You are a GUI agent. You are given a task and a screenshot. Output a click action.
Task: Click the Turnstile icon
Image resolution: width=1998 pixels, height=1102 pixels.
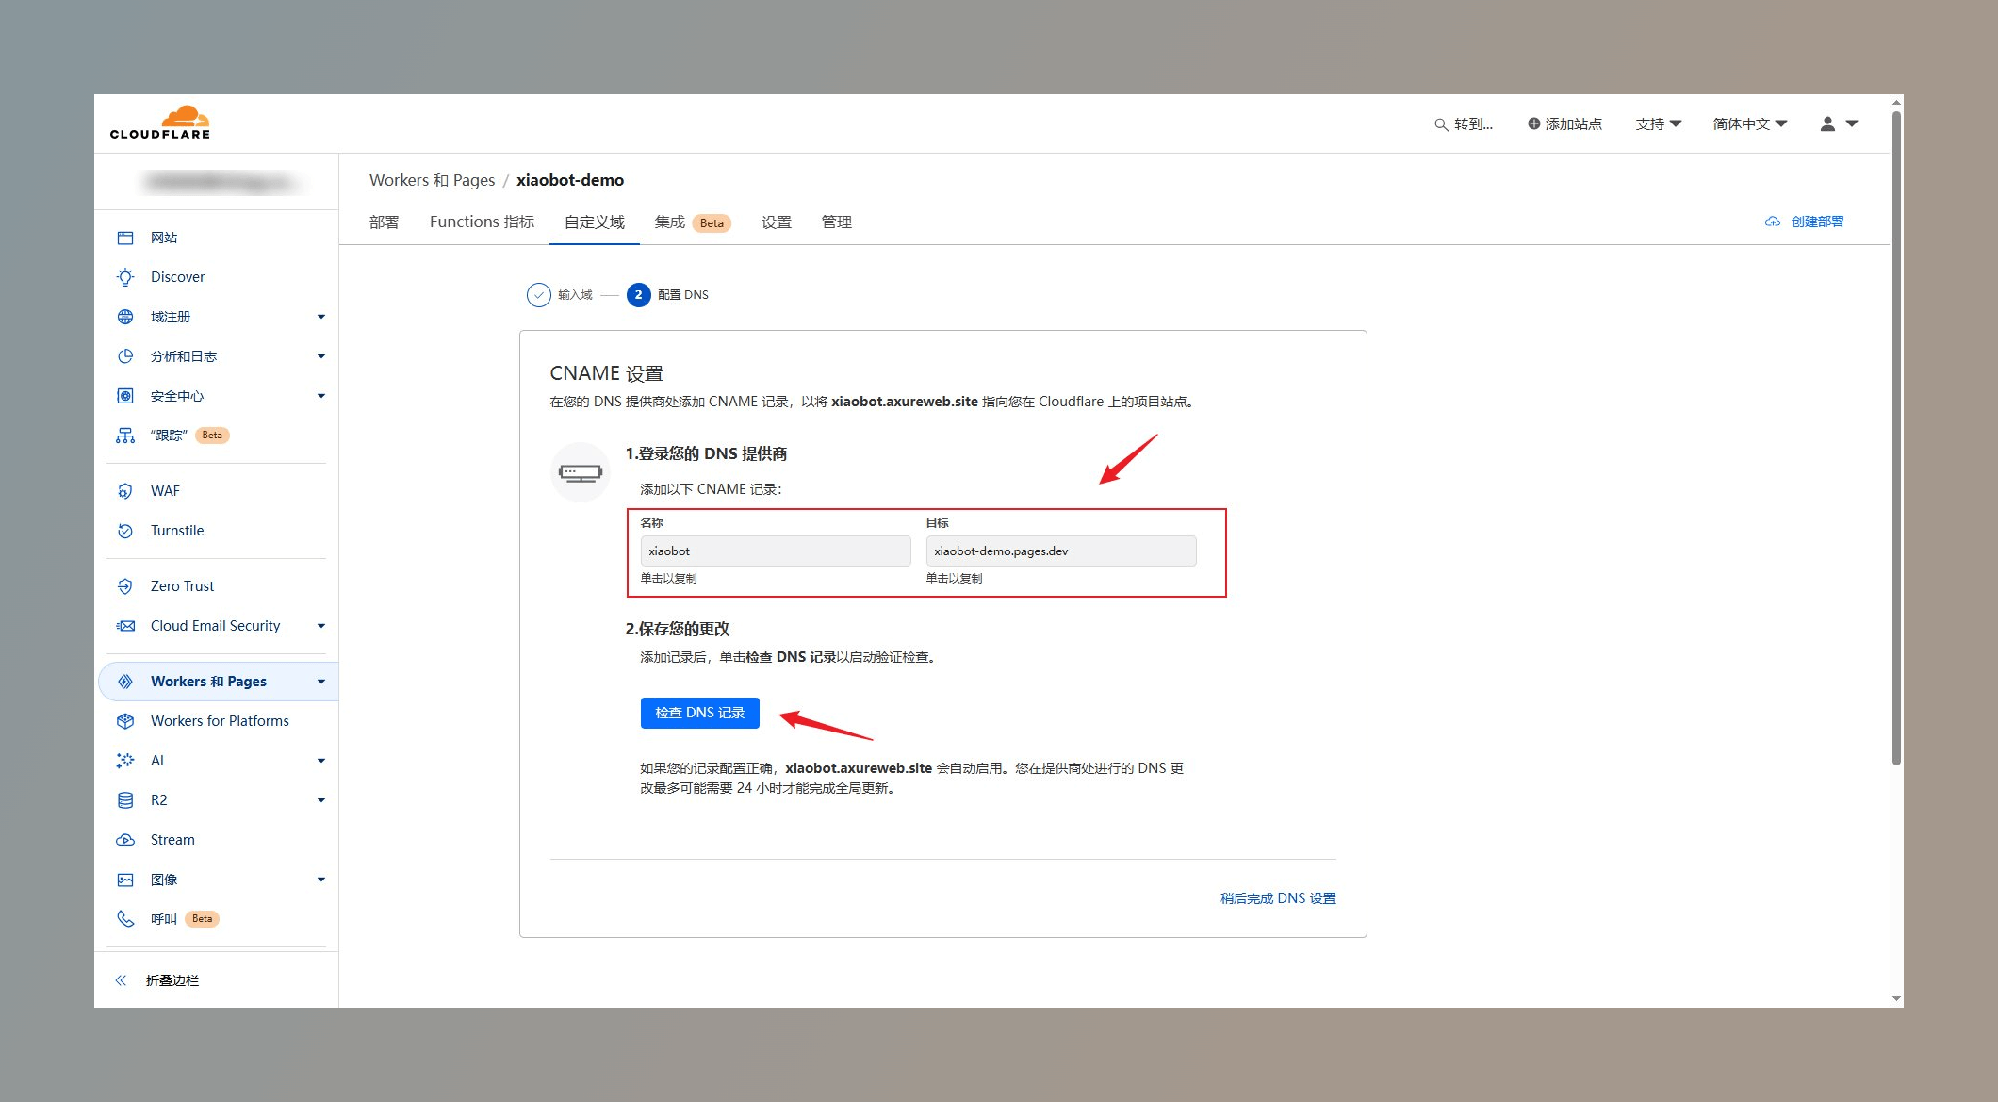(125, 531)
